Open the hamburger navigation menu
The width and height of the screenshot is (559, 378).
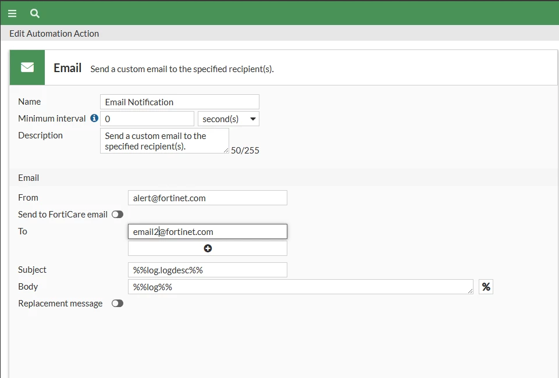pyautogui.click(x=12, y=13)
